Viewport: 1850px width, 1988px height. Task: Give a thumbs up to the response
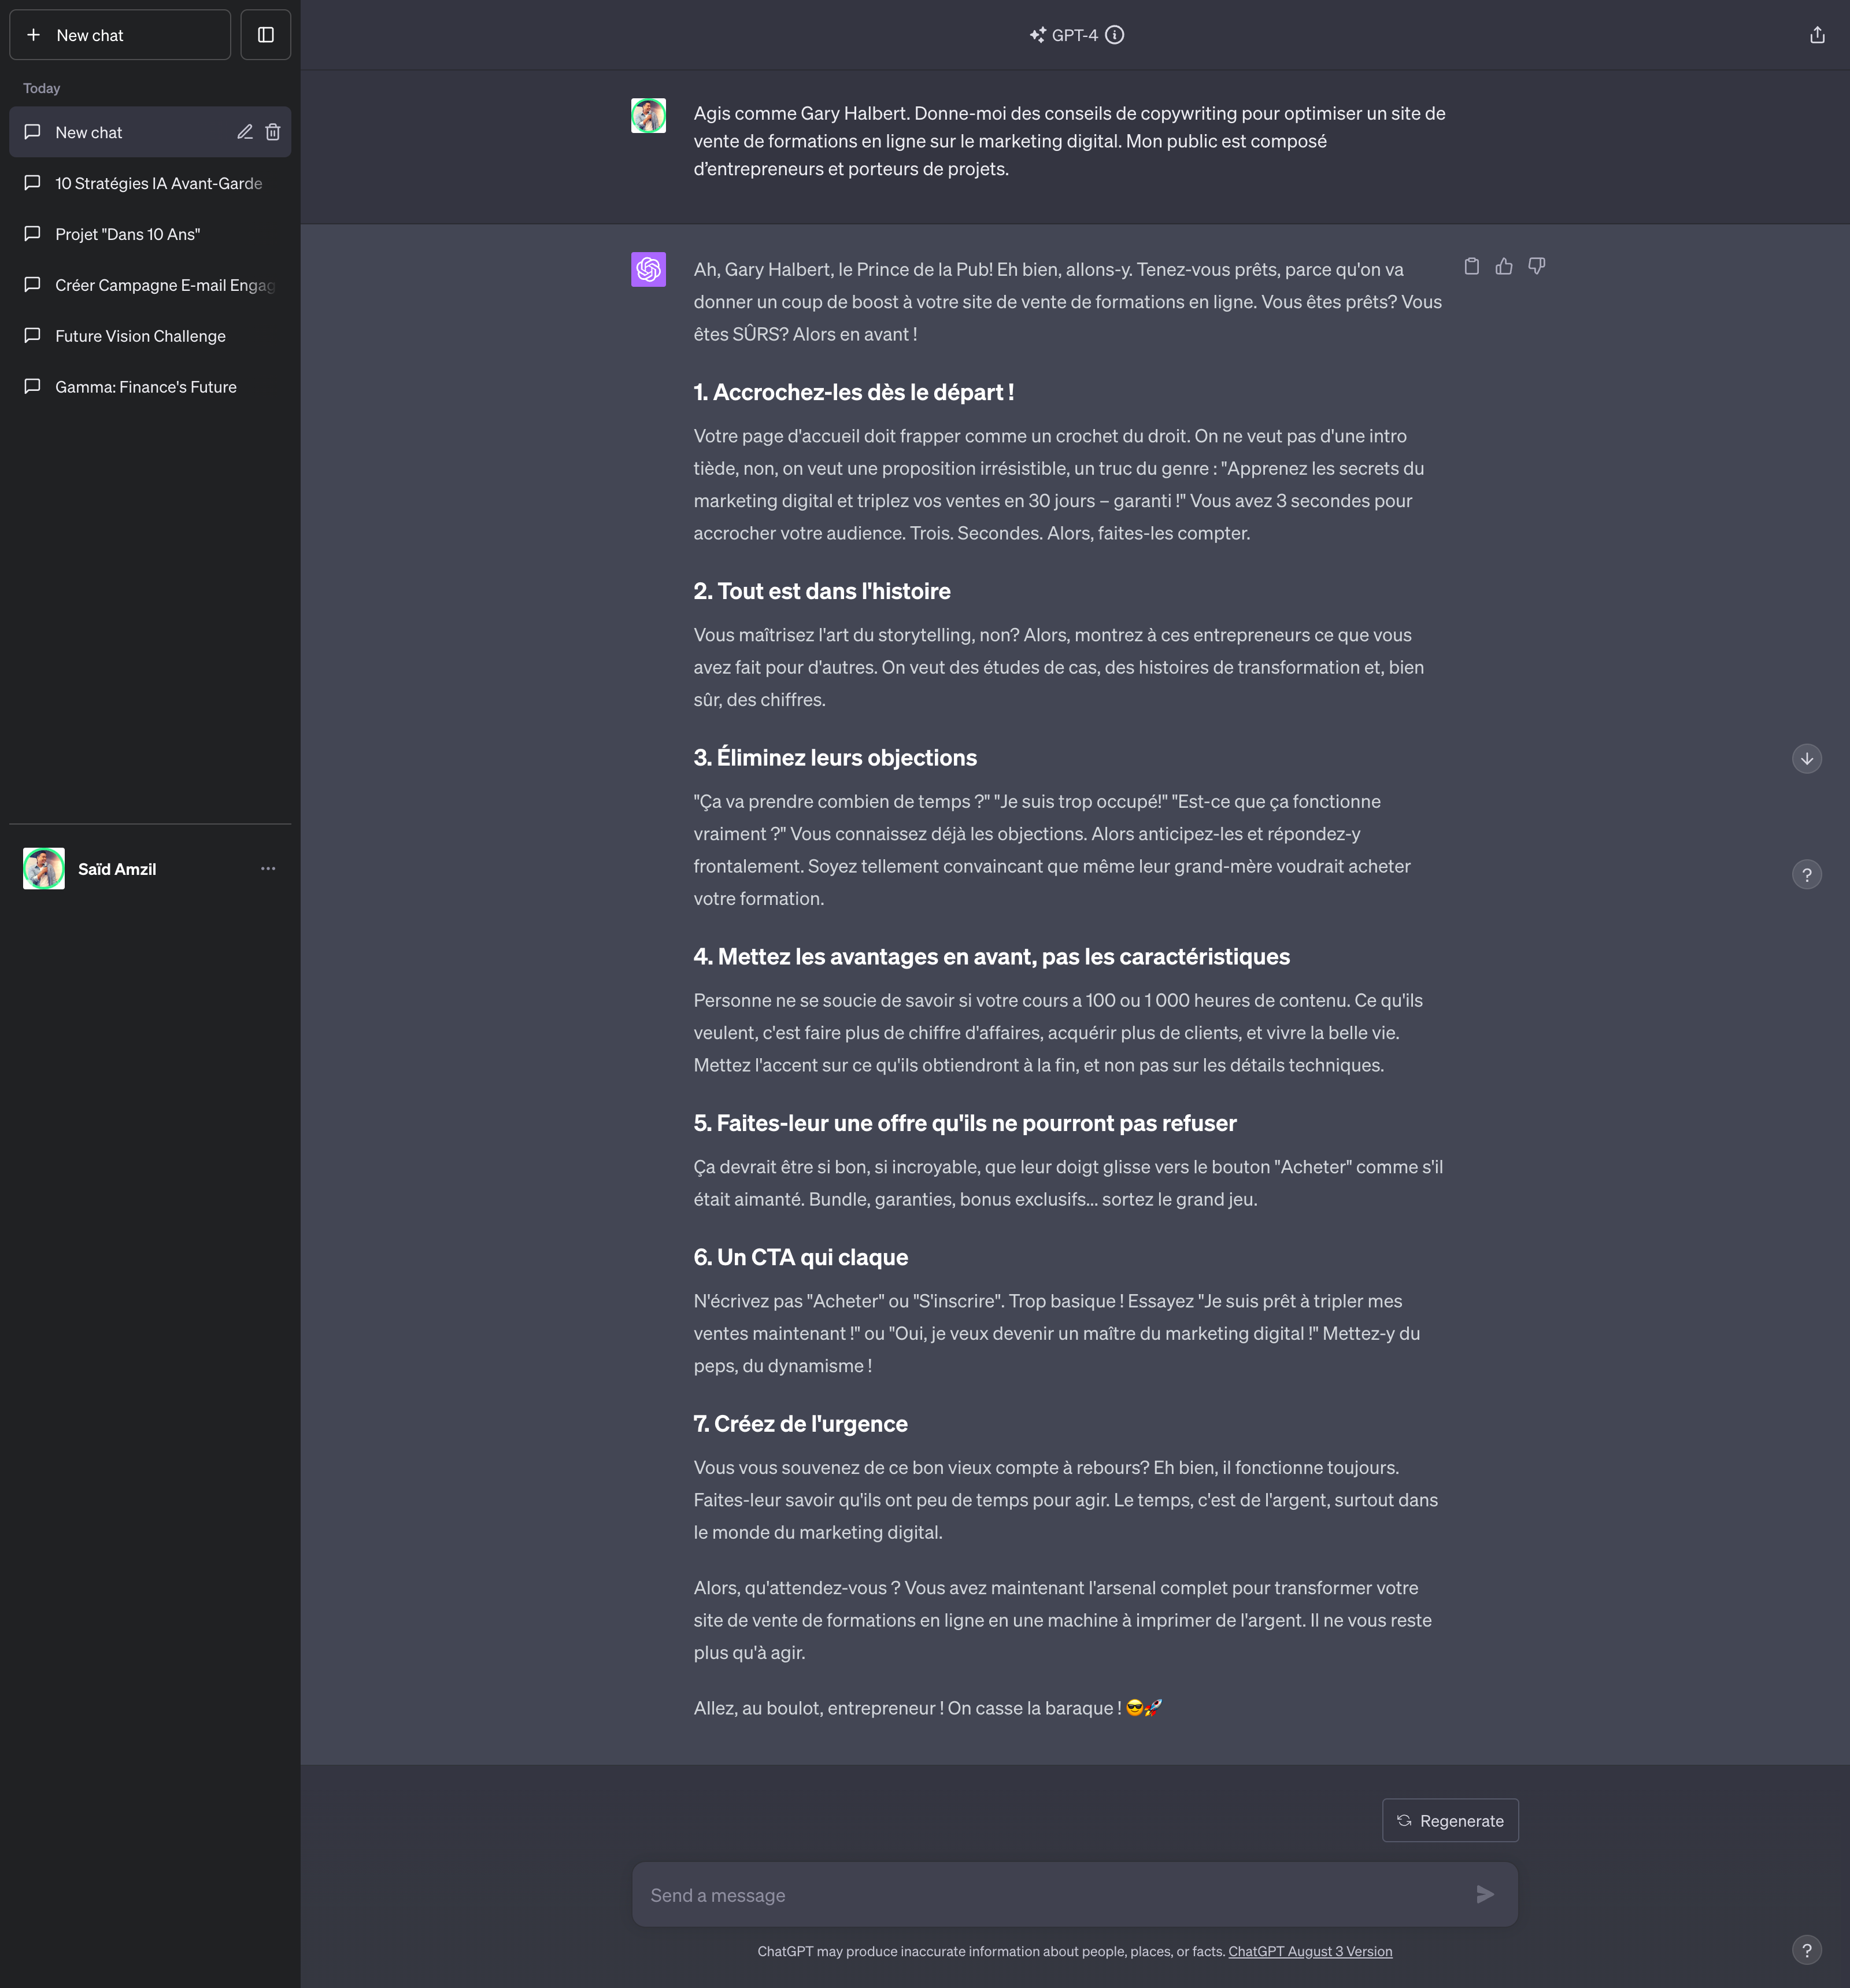click(1504, 266)
